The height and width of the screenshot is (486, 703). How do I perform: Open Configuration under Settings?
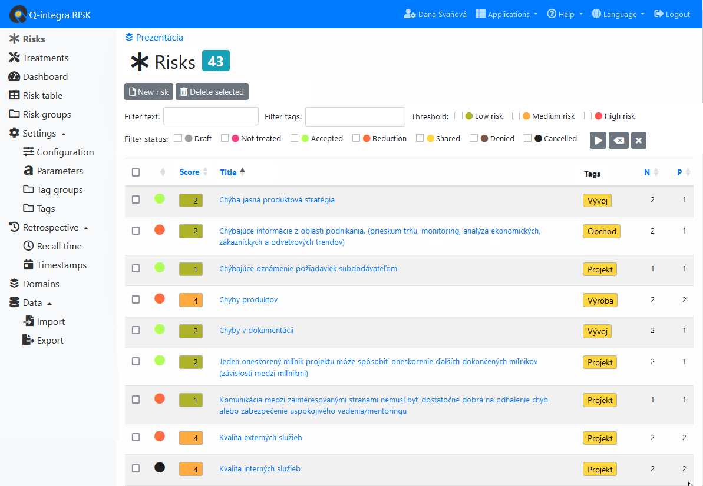click(65, 152)
